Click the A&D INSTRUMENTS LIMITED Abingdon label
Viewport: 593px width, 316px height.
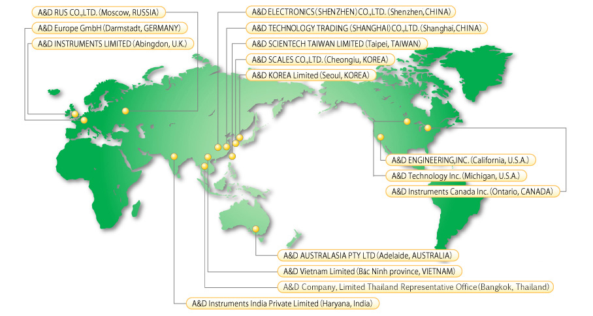point(112,44)
